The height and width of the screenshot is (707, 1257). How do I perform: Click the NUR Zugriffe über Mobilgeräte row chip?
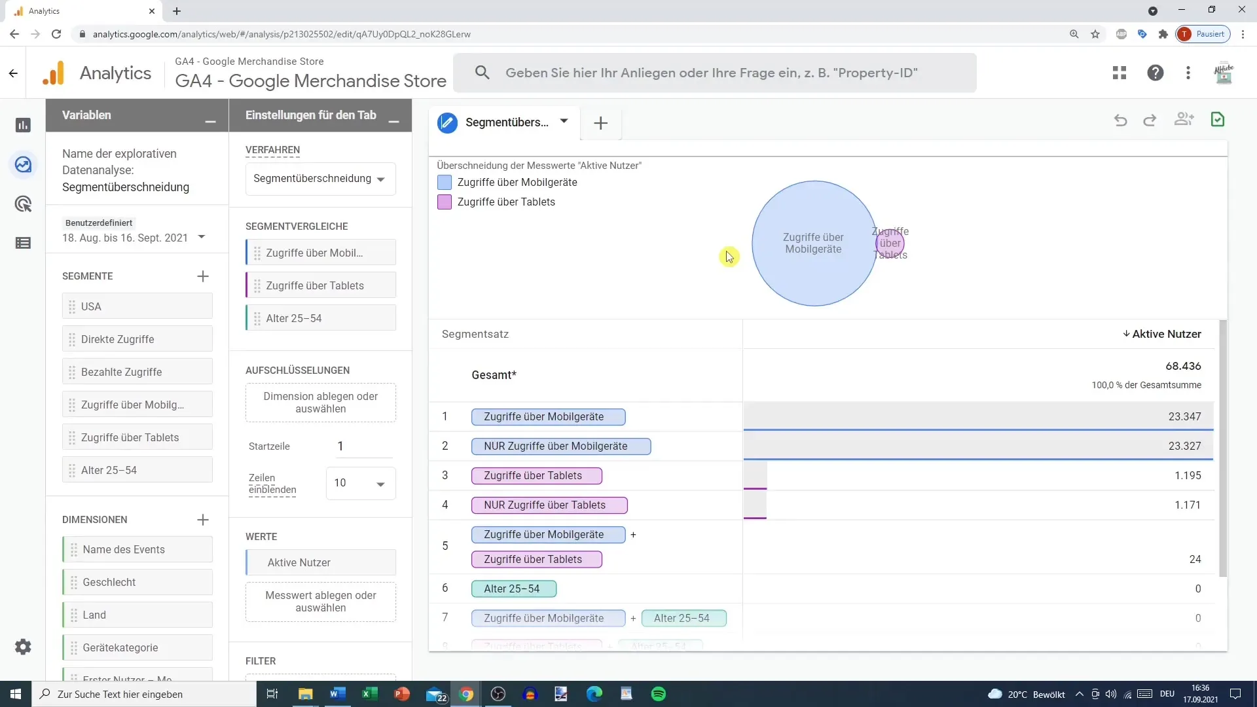[x=561, y=446]
